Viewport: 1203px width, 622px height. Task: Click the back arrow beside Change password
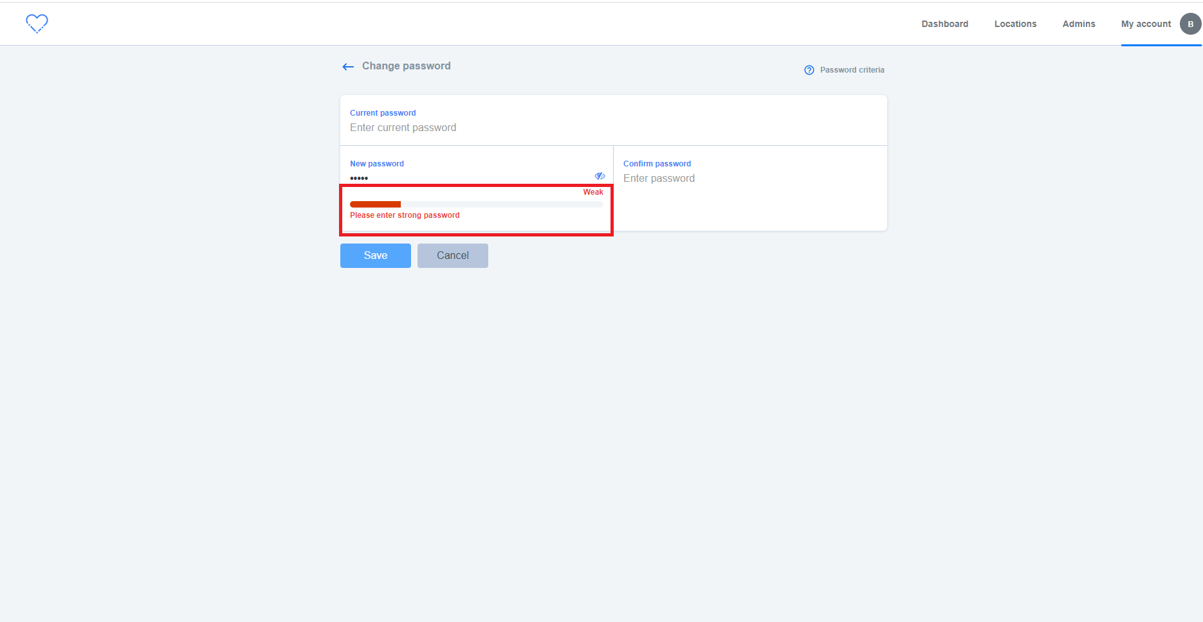(x=347, y=66)
